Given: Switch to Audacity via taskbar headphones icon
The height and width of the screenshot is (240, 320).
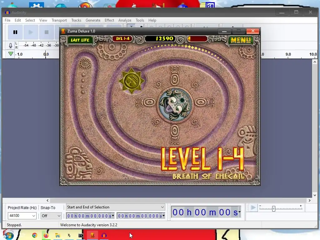Looking at the screenshot, I should tap(104, 235).
